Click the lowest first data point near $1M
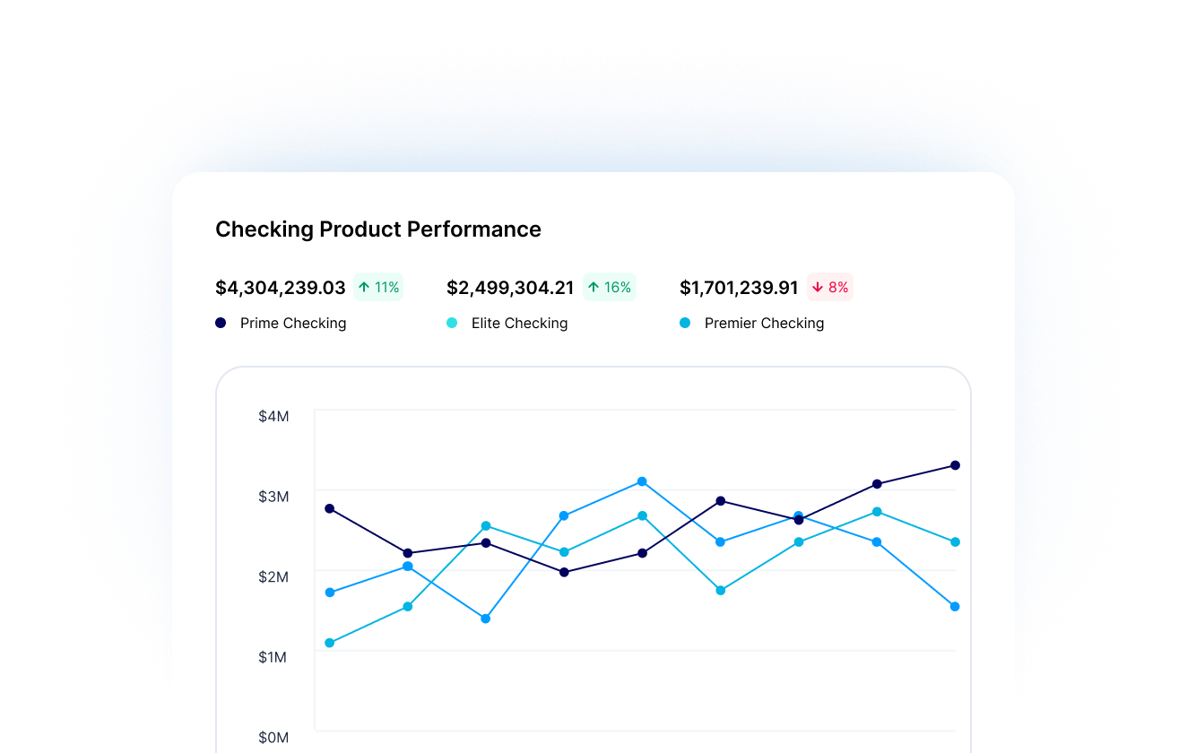This screenshot has width=1187, height=753. coord(330,643)
